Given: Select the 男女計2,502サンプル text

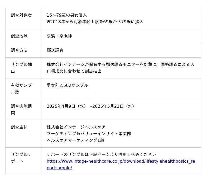Looking at the screenshot, I should (x=67, y=86).
